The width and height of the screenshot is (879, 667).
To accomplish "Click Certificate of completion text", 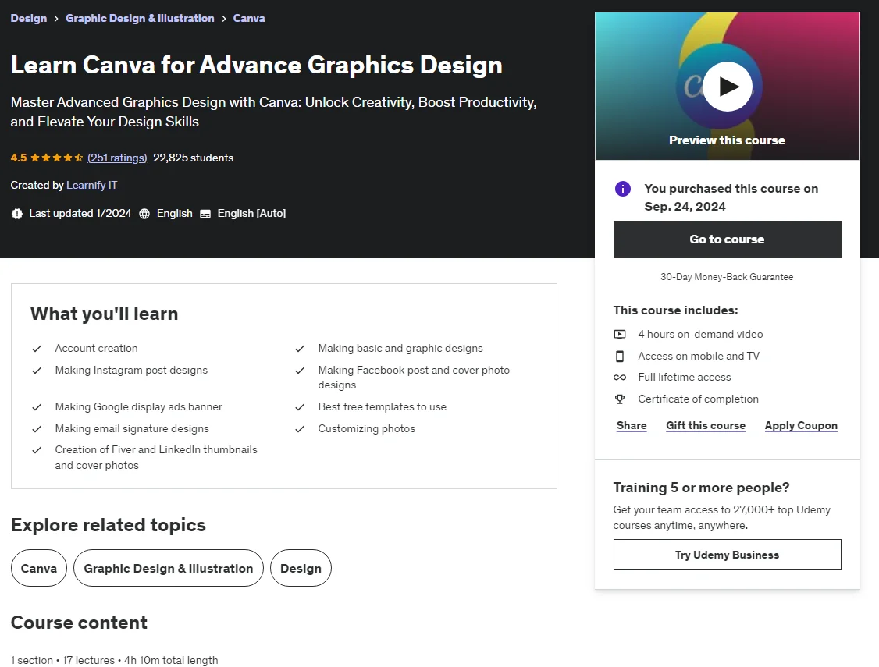I will coord(698,399).
